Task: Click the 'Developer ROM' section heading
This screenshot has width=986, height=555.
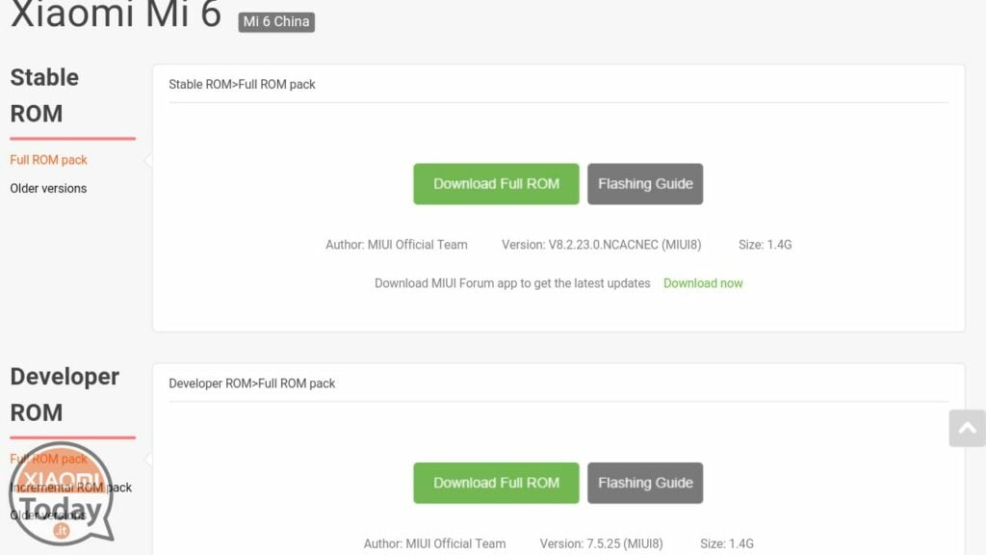Action: (x=65, y=394)
